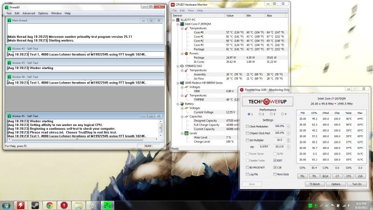Click Worker #1 vertical scrollbar
The height and width of the screenshot is (210, 373).
(160, 128)
